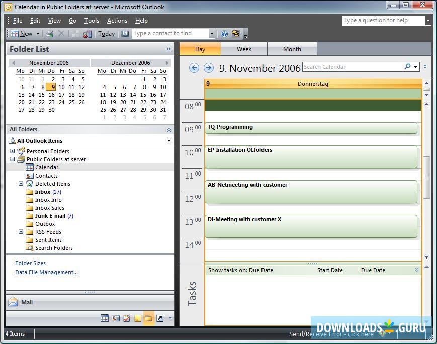Switch to the Week view tab
Image resolution: width=437 pixels, height=344 pixels.
(x=244, y=49)
